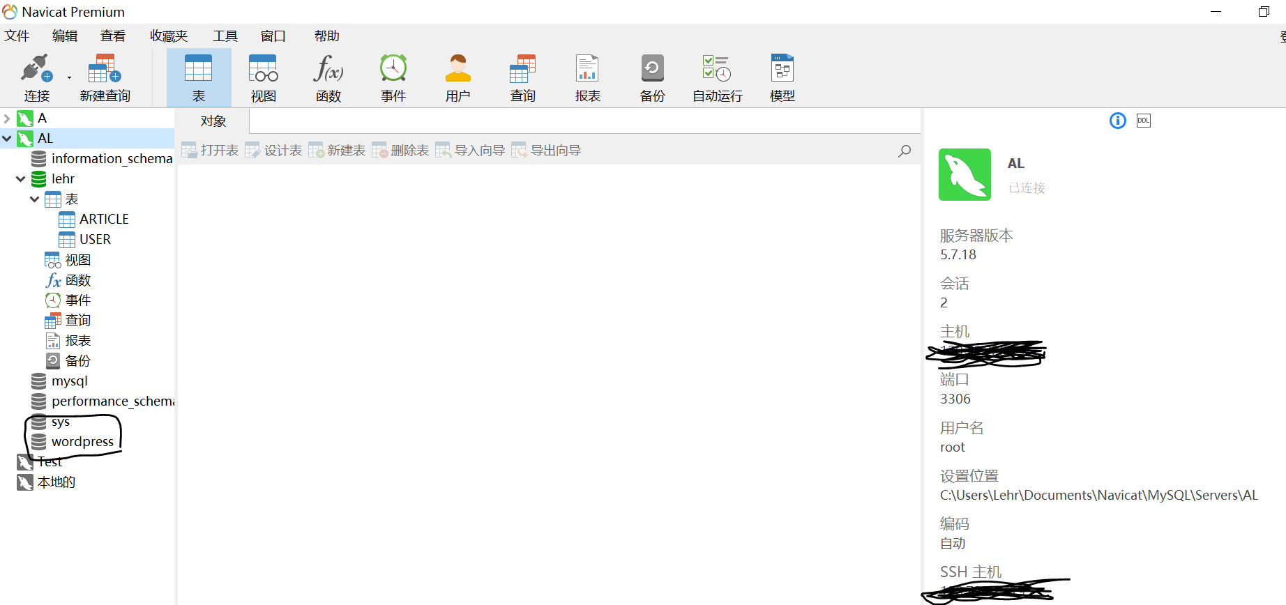Screen dimensions: 1286x605
Task: Click the 导入向导 import wizard button
Action: 470,151
